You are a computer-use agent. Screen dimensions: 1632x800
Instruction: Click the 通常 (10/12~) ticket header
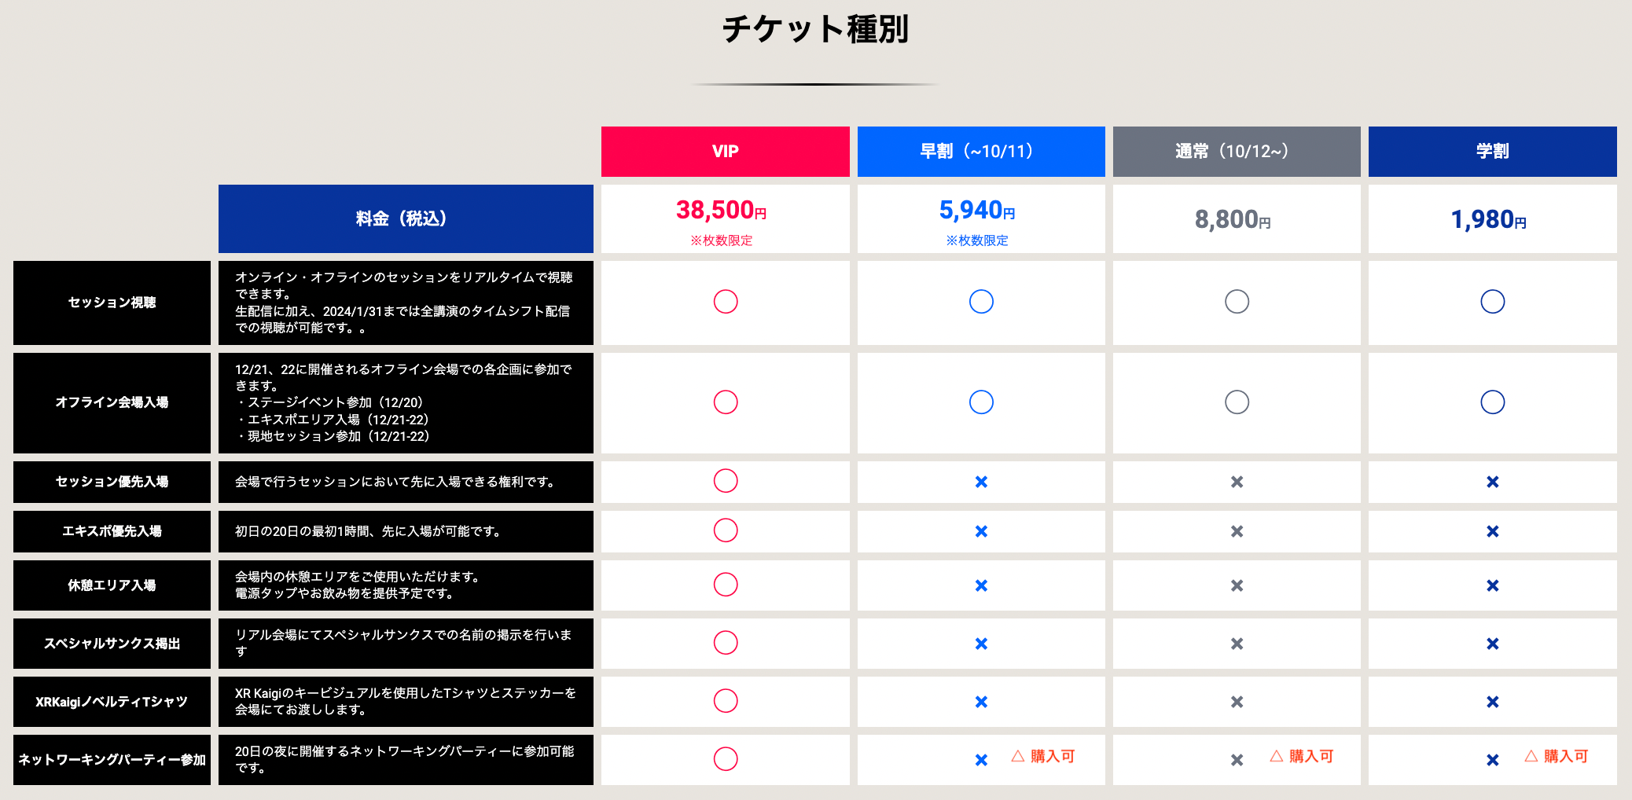click(x=1236, y=151)
